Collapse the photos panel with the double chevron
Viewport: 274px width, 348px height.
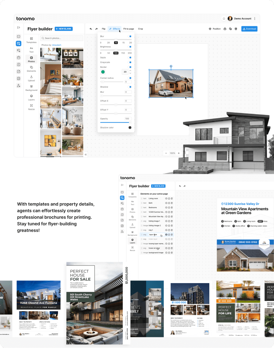click(x=86, y=155)
